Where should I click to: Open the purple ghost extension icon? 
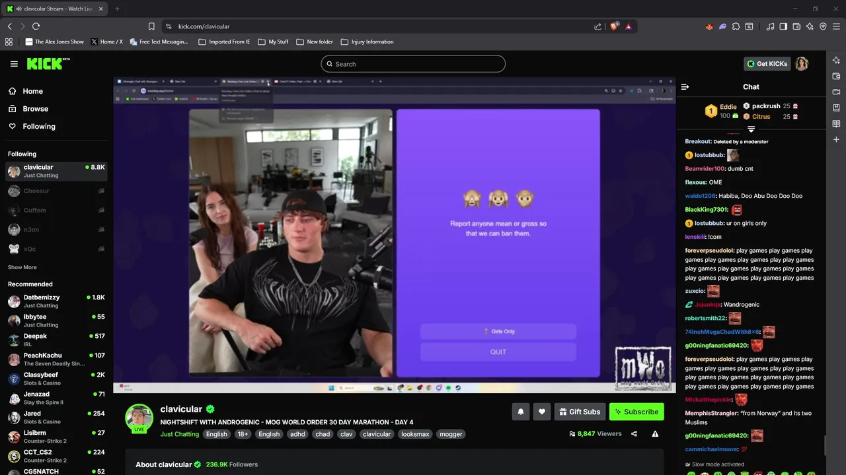722,26
